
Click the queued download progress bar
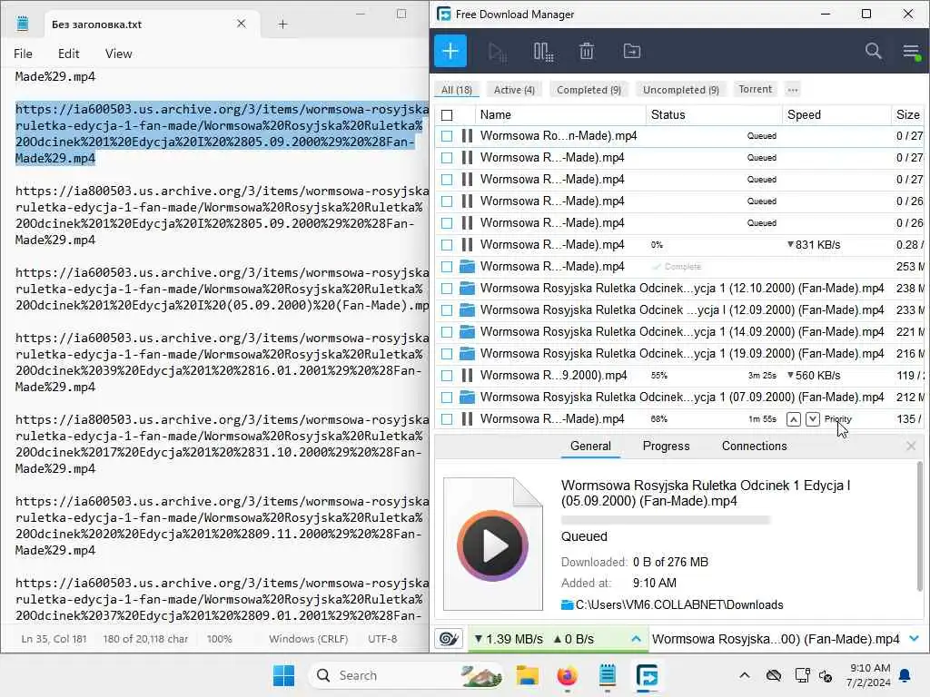point(665,520)
